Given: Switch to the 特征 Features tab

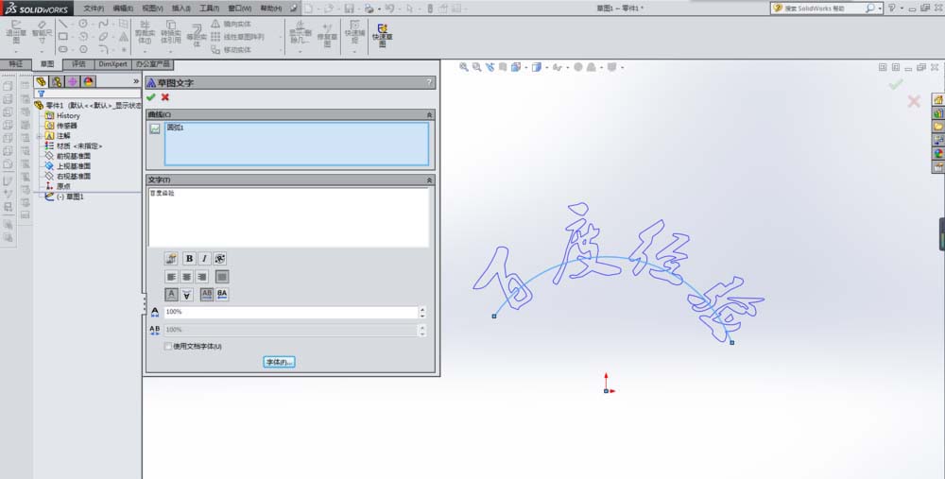Looking at the screenshot, I should [x=16, y=64].
